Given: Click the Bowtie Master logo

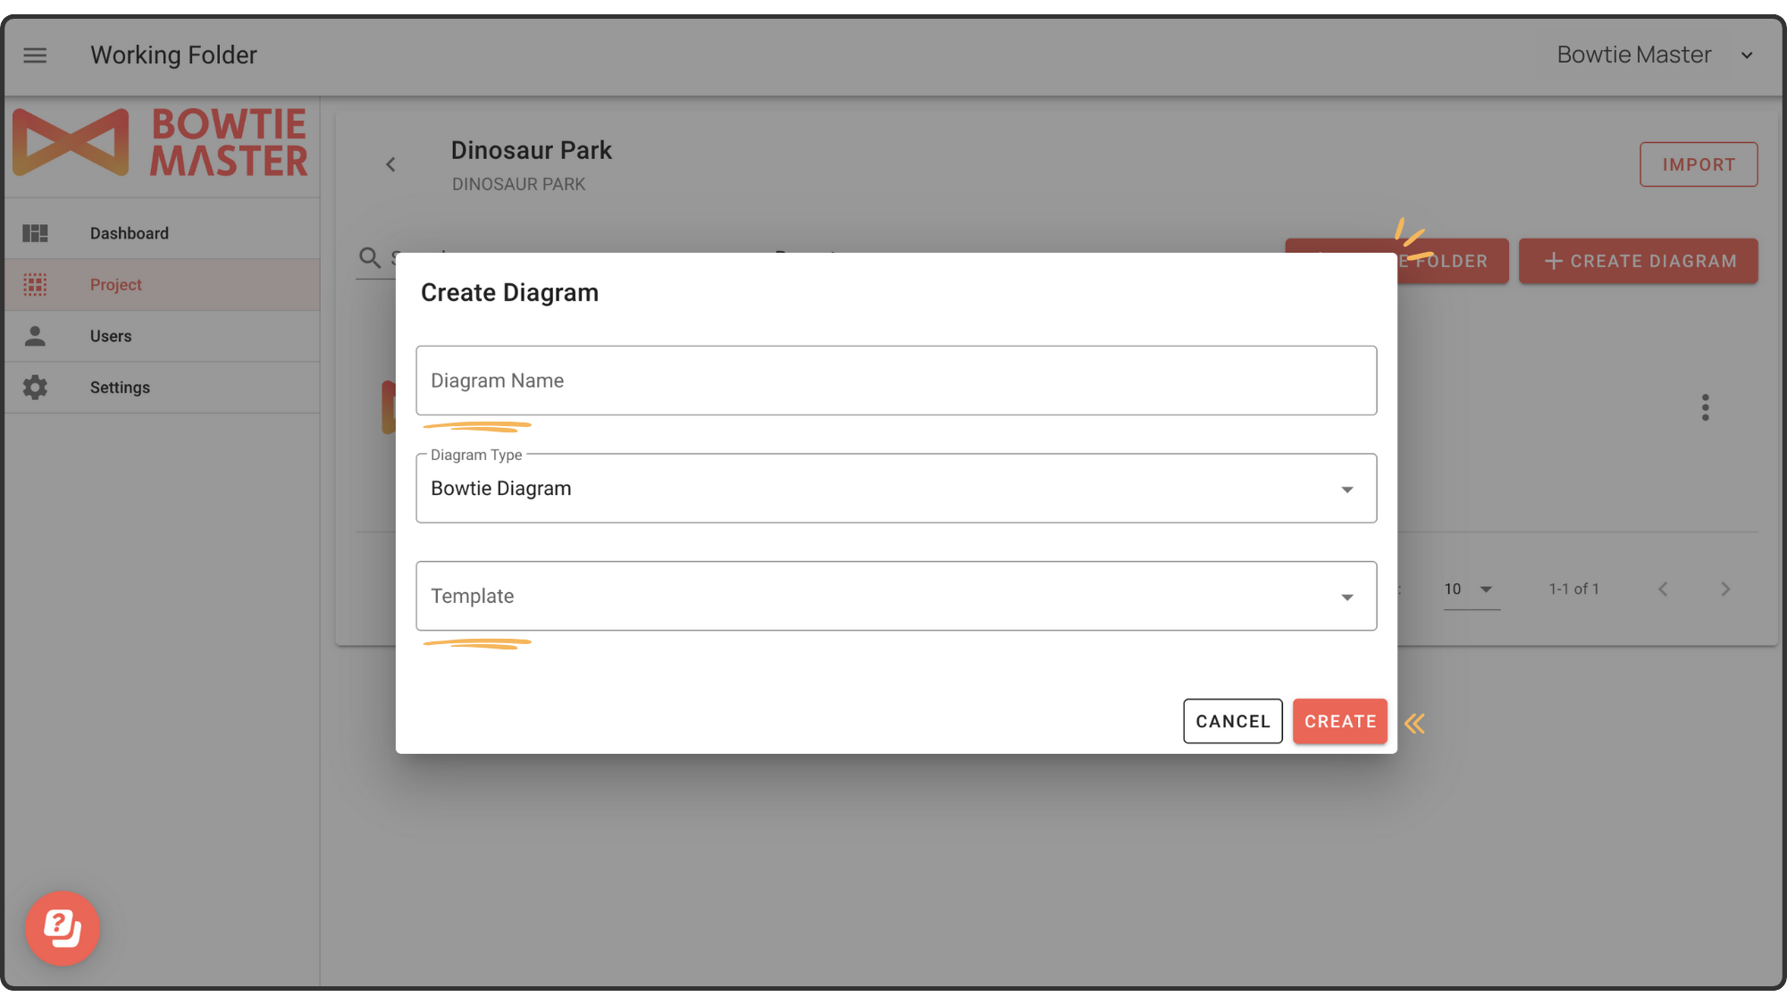Looking at the screenshot, I should 161,143.
